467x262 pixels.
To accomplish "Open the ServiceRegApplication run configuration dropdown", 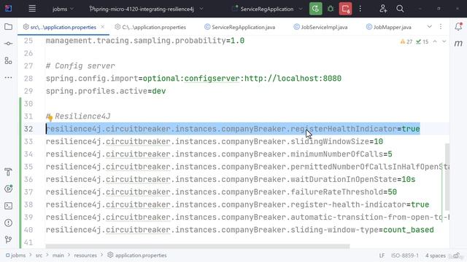I will [267, 9].
